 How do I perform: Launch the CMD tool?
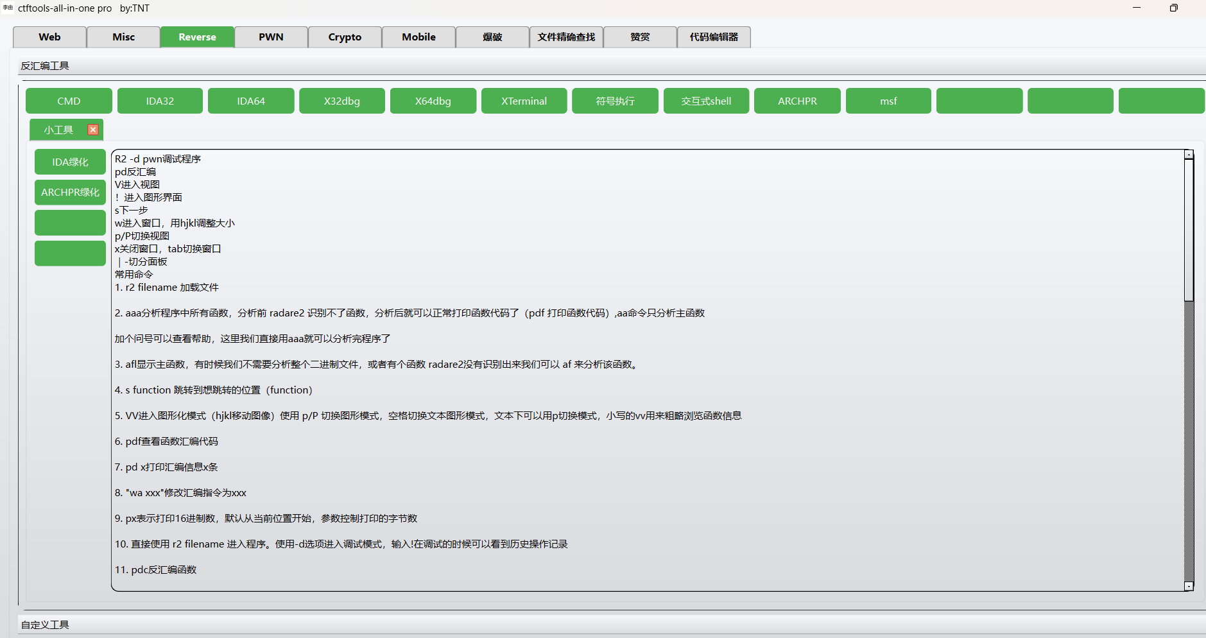[x=69, y=101]
